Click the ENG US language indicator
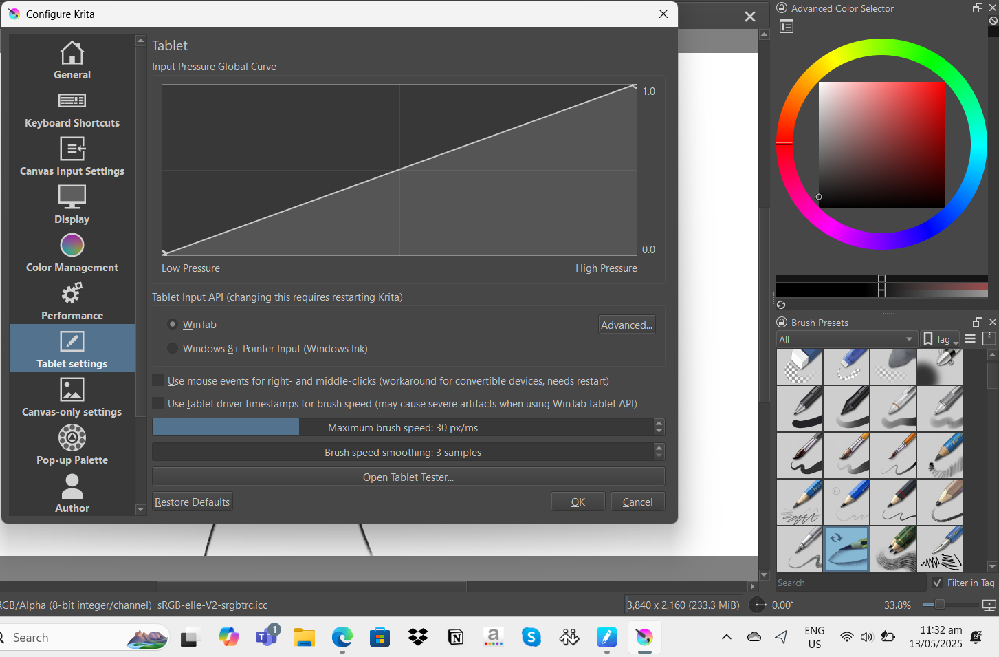The height and width of the screenshot is (657, 999). 815,637
